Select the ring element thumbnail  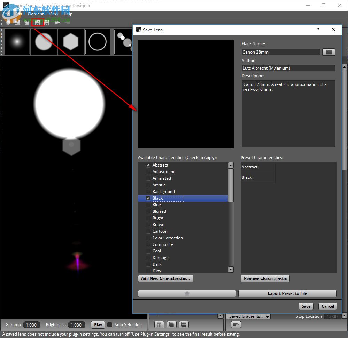98,42
